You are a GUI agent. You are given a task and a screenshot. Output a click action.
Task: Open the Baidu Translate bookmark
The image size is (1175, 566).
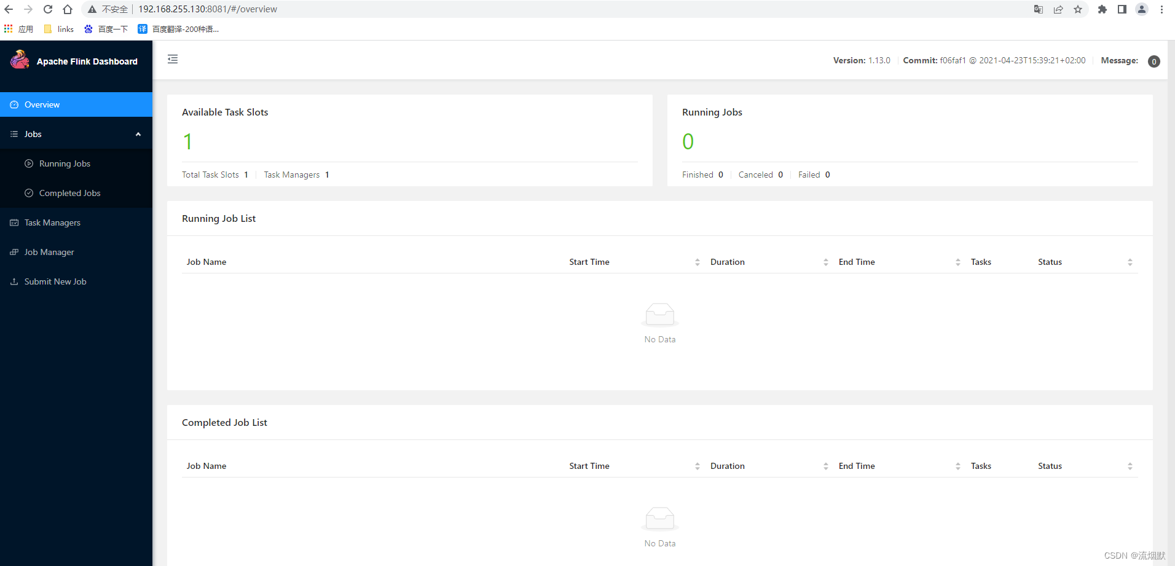[178, 29]
